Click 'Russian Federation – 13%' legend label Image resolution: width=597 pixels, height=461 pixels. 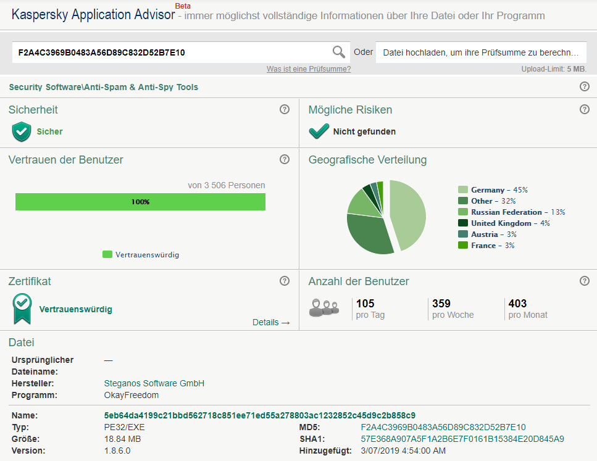(518, 212)
